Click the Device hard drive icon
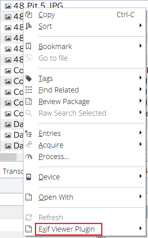 (29, 177)
